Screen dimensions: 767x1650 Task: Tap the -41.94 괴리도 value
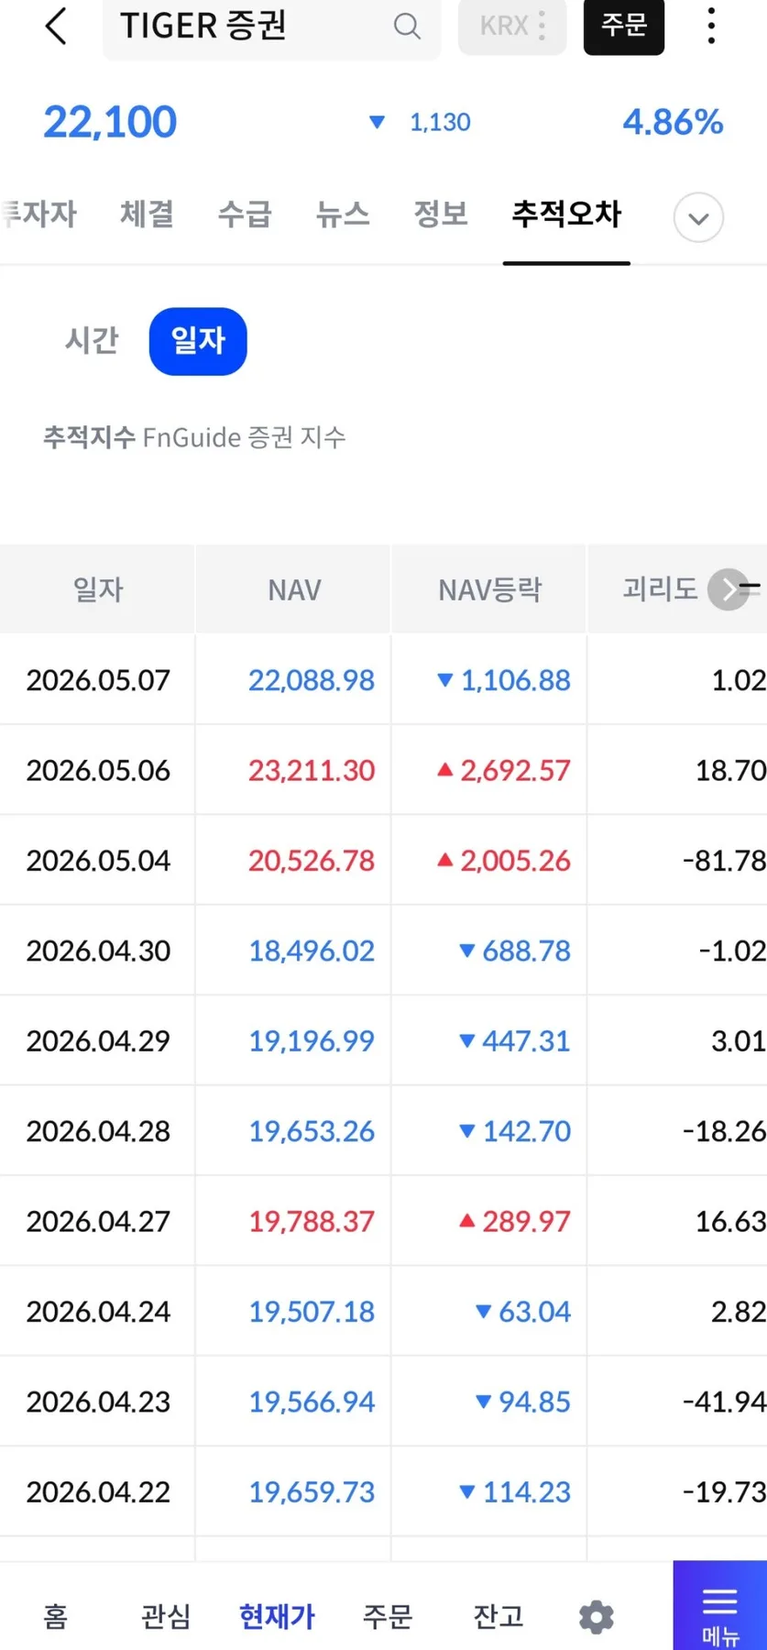(x=724, y=1402)
